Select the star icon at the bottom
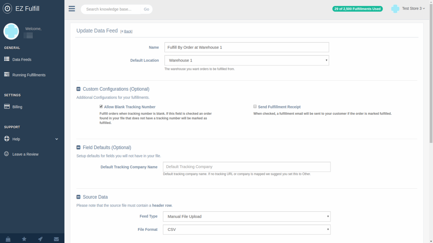Viewport: 433px width, 243px height. [24, 239]
